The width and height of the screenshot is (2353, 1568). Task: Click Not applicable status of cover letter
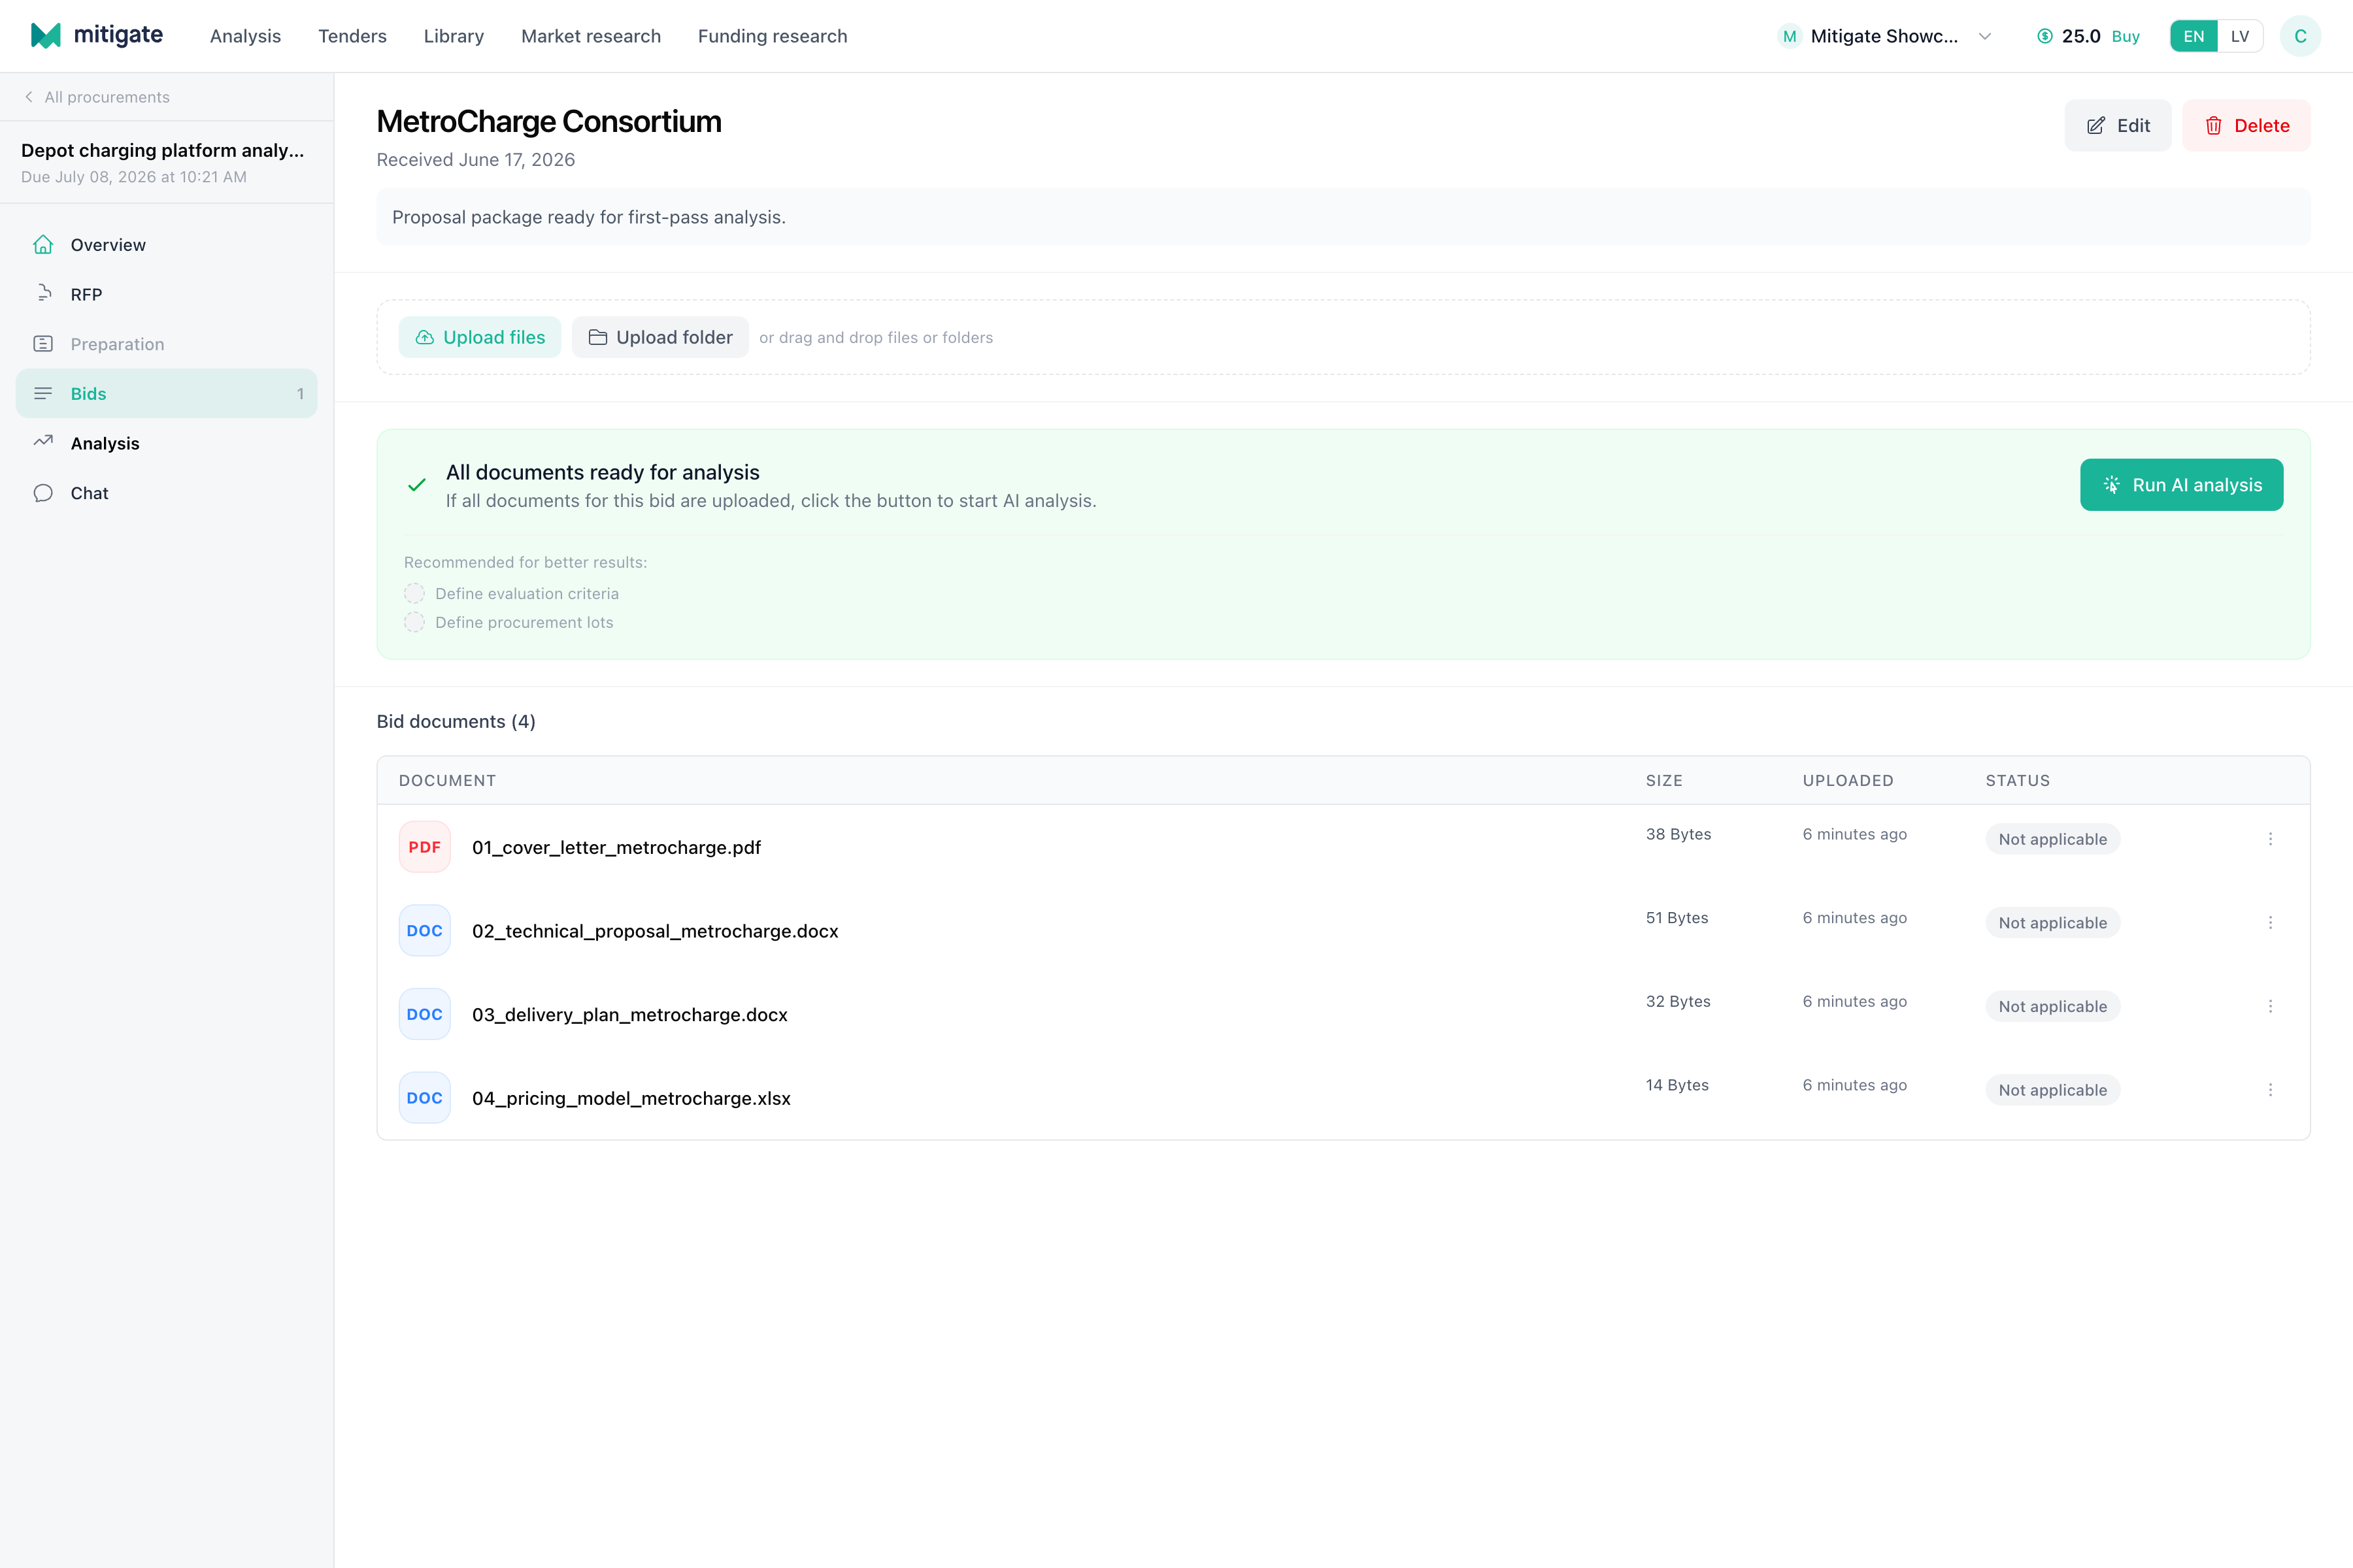[x=2052, y=839]
